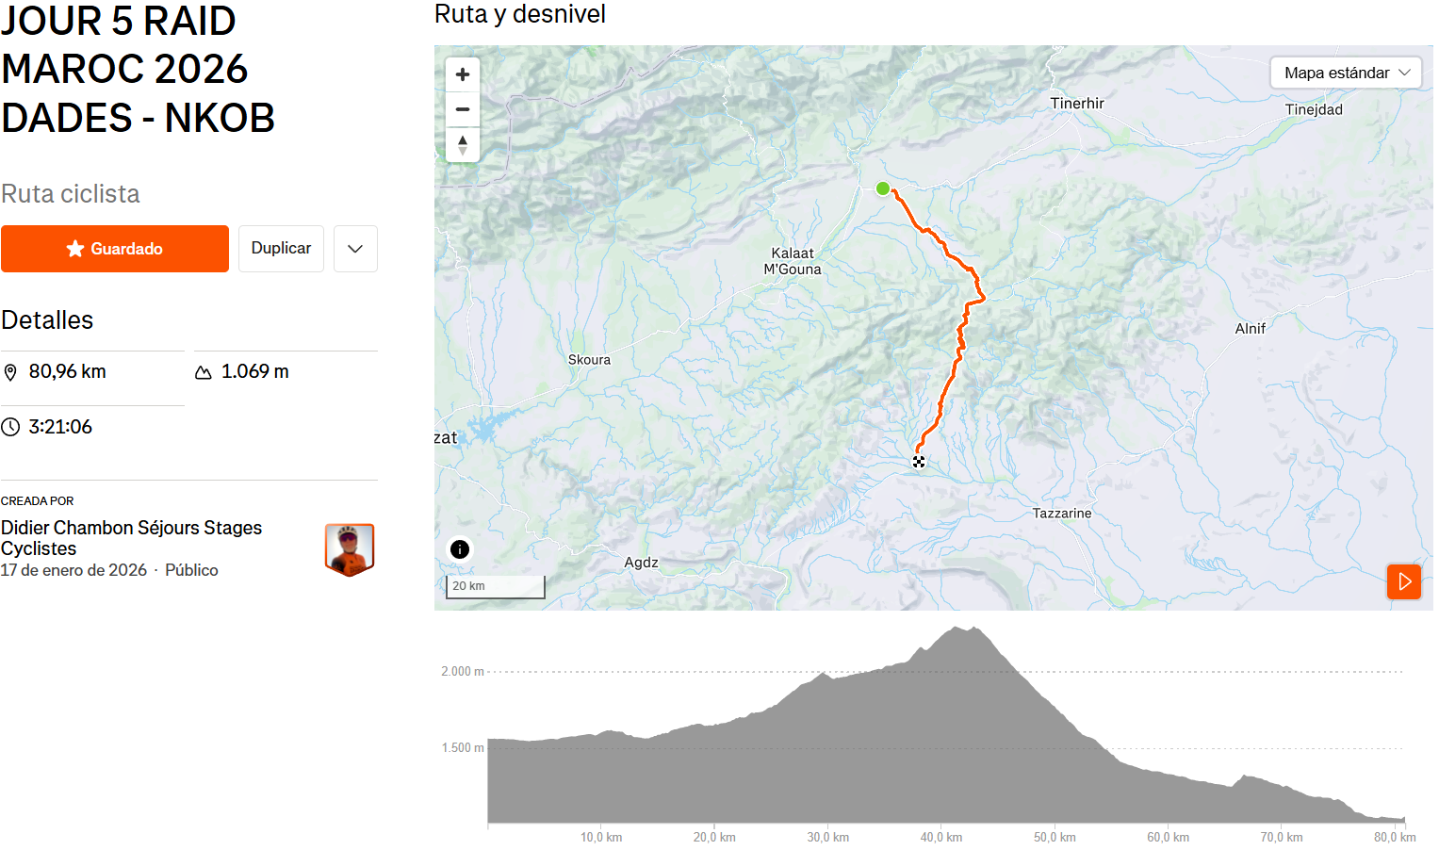Click the 80,96 km distance detail
This screenshot has width=1439, height=850.
tap(67, 371)
